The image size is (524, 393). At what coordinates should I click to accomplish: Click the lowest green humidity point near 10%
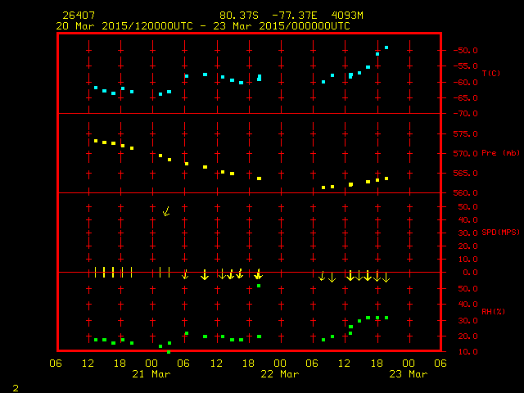pyautogui.click(x=169, y=351)
